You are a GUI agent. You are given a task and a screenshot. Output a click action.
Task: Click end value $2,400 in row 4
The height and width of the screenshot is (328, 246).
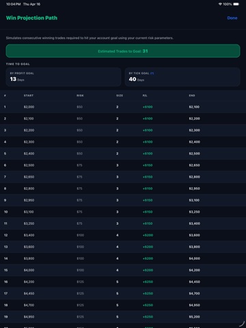point(195,142)
